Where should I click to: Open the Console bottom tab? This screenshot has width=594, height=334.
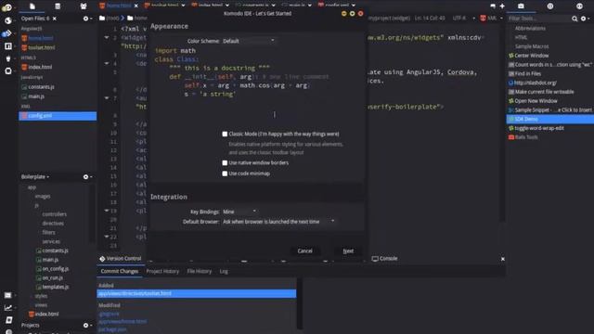[385, 259]
